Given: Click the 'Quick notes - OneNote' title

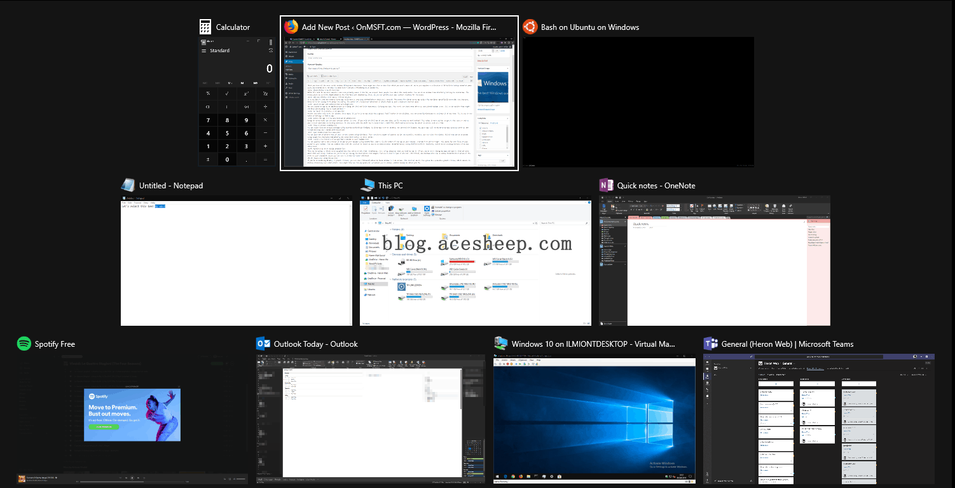Looking at the screenshot, I should point(656,186).
